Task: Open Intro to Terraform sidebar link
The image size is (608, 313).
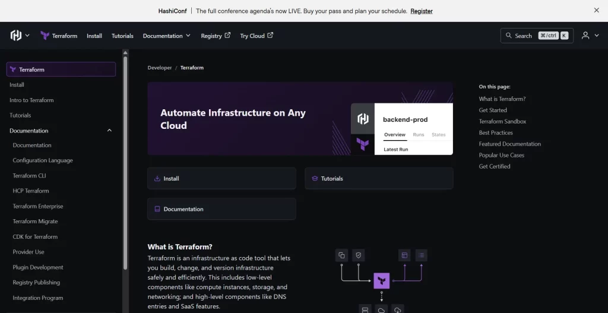Action: [x=31, y=100]
